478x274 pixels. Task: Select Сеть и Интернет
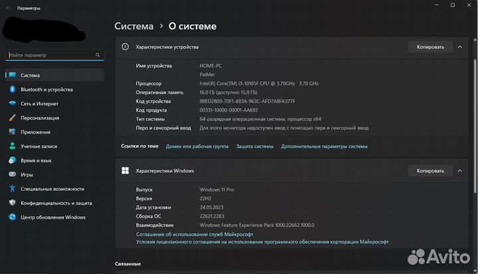pos(55,104)
